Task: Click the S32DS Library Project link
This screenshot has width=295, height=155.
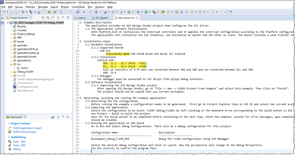Action: point(25,132)
